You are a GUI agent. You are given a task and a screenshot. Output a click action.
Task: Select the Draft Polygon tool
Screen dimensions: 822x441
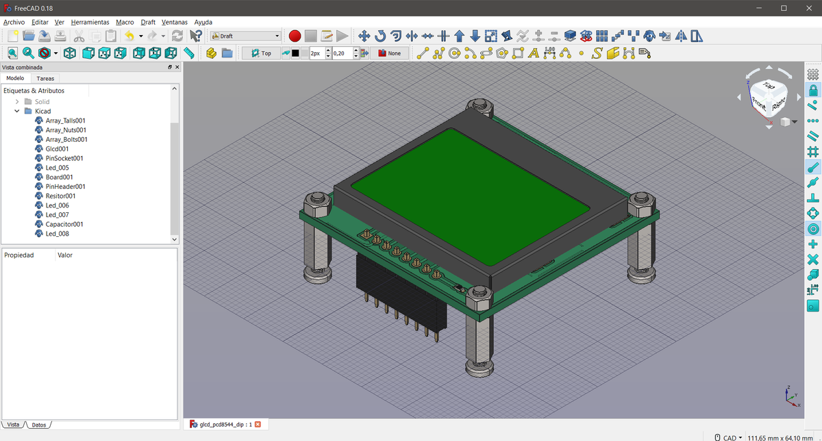pyautogui.click(x=502, y=53)
